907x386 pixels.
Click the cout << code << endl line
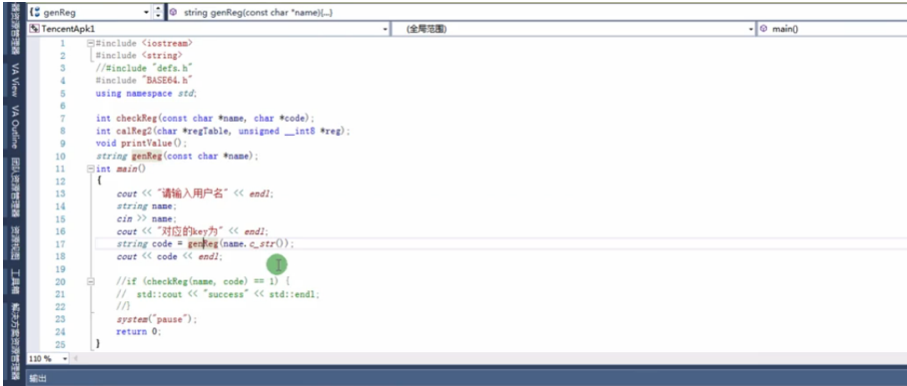170,256
